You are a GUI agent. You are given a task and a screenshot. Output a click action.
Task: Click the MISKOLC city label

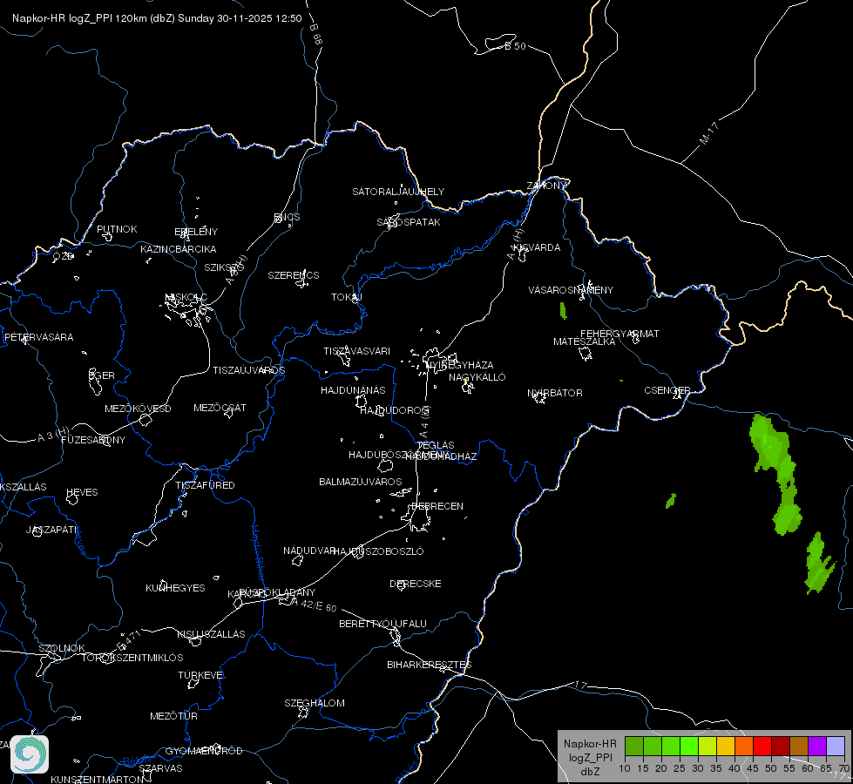pos(186,297)
